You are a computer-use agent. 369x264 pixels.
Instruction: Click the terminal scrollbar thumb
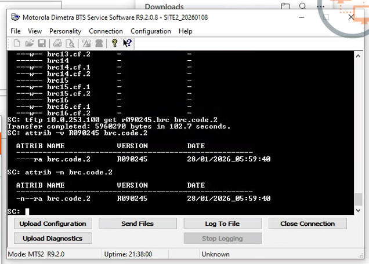coord(358,199)
